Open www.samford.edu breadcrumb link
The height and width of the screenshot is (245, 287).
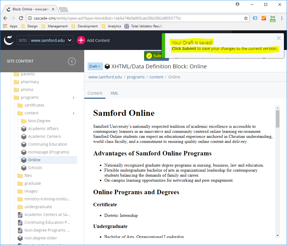pyautogui.click(x=105, y=77)
